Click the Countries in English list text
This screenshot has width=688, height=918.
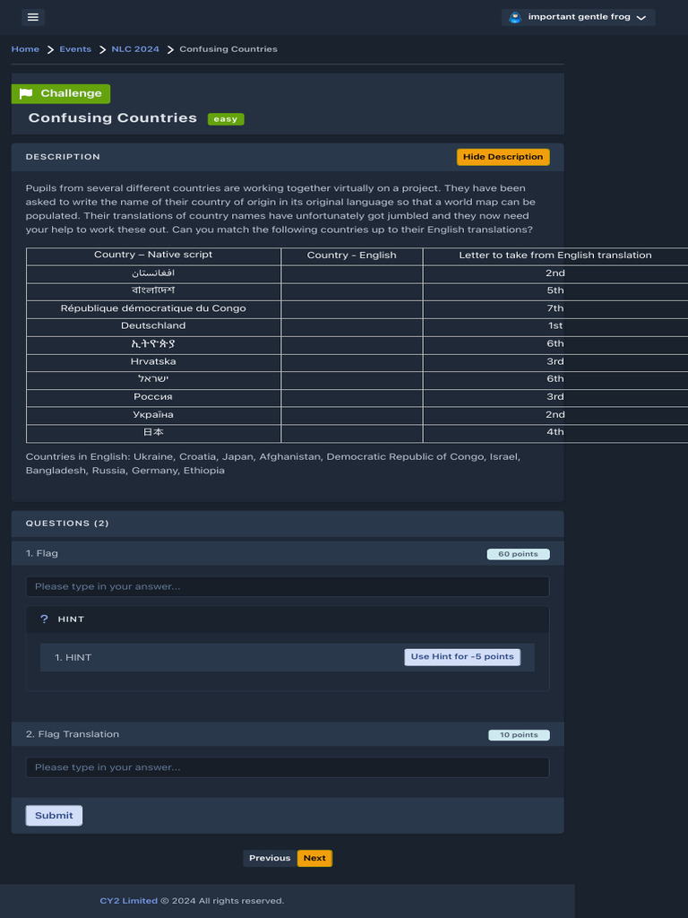click(272, 463)
